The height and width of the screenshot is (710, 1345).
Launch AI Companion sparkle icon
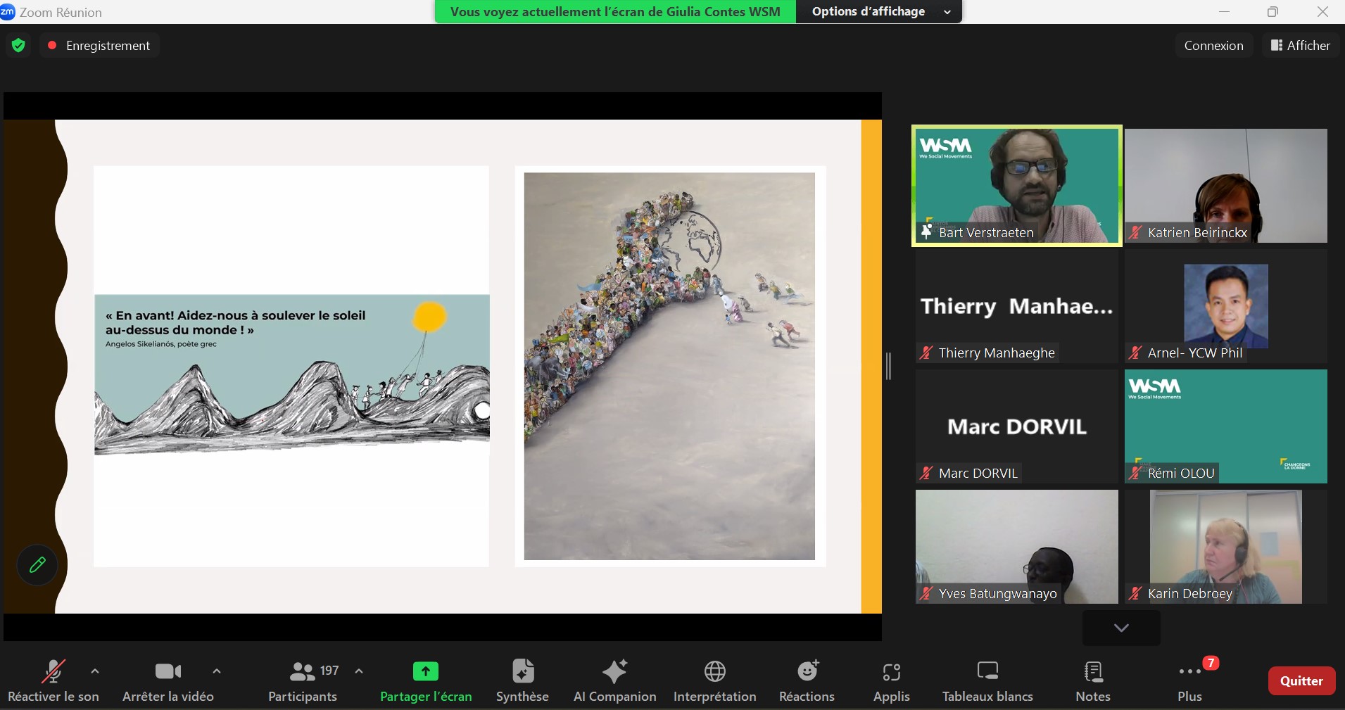pos(614,671)
